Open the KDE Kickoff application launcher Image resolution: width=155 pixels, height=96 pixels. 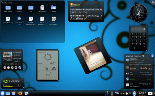point(2,93)
